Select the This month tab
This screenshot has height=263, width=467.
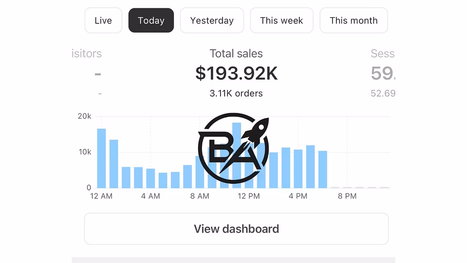point(353,20)
